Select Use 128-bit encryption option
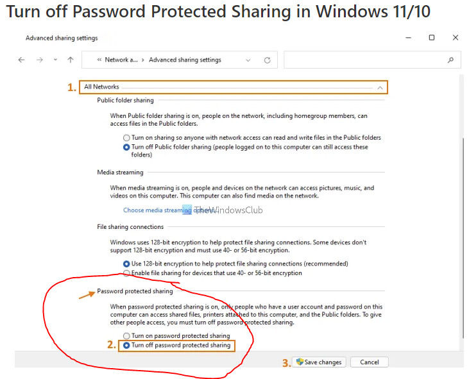 126,264
